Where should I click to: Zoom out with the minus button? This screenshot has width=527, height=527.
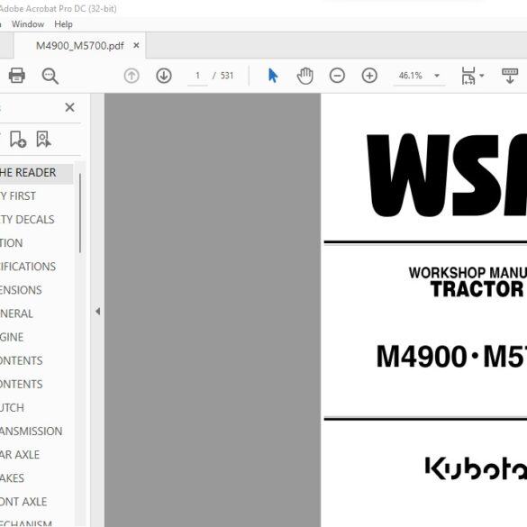click(337, 76)
